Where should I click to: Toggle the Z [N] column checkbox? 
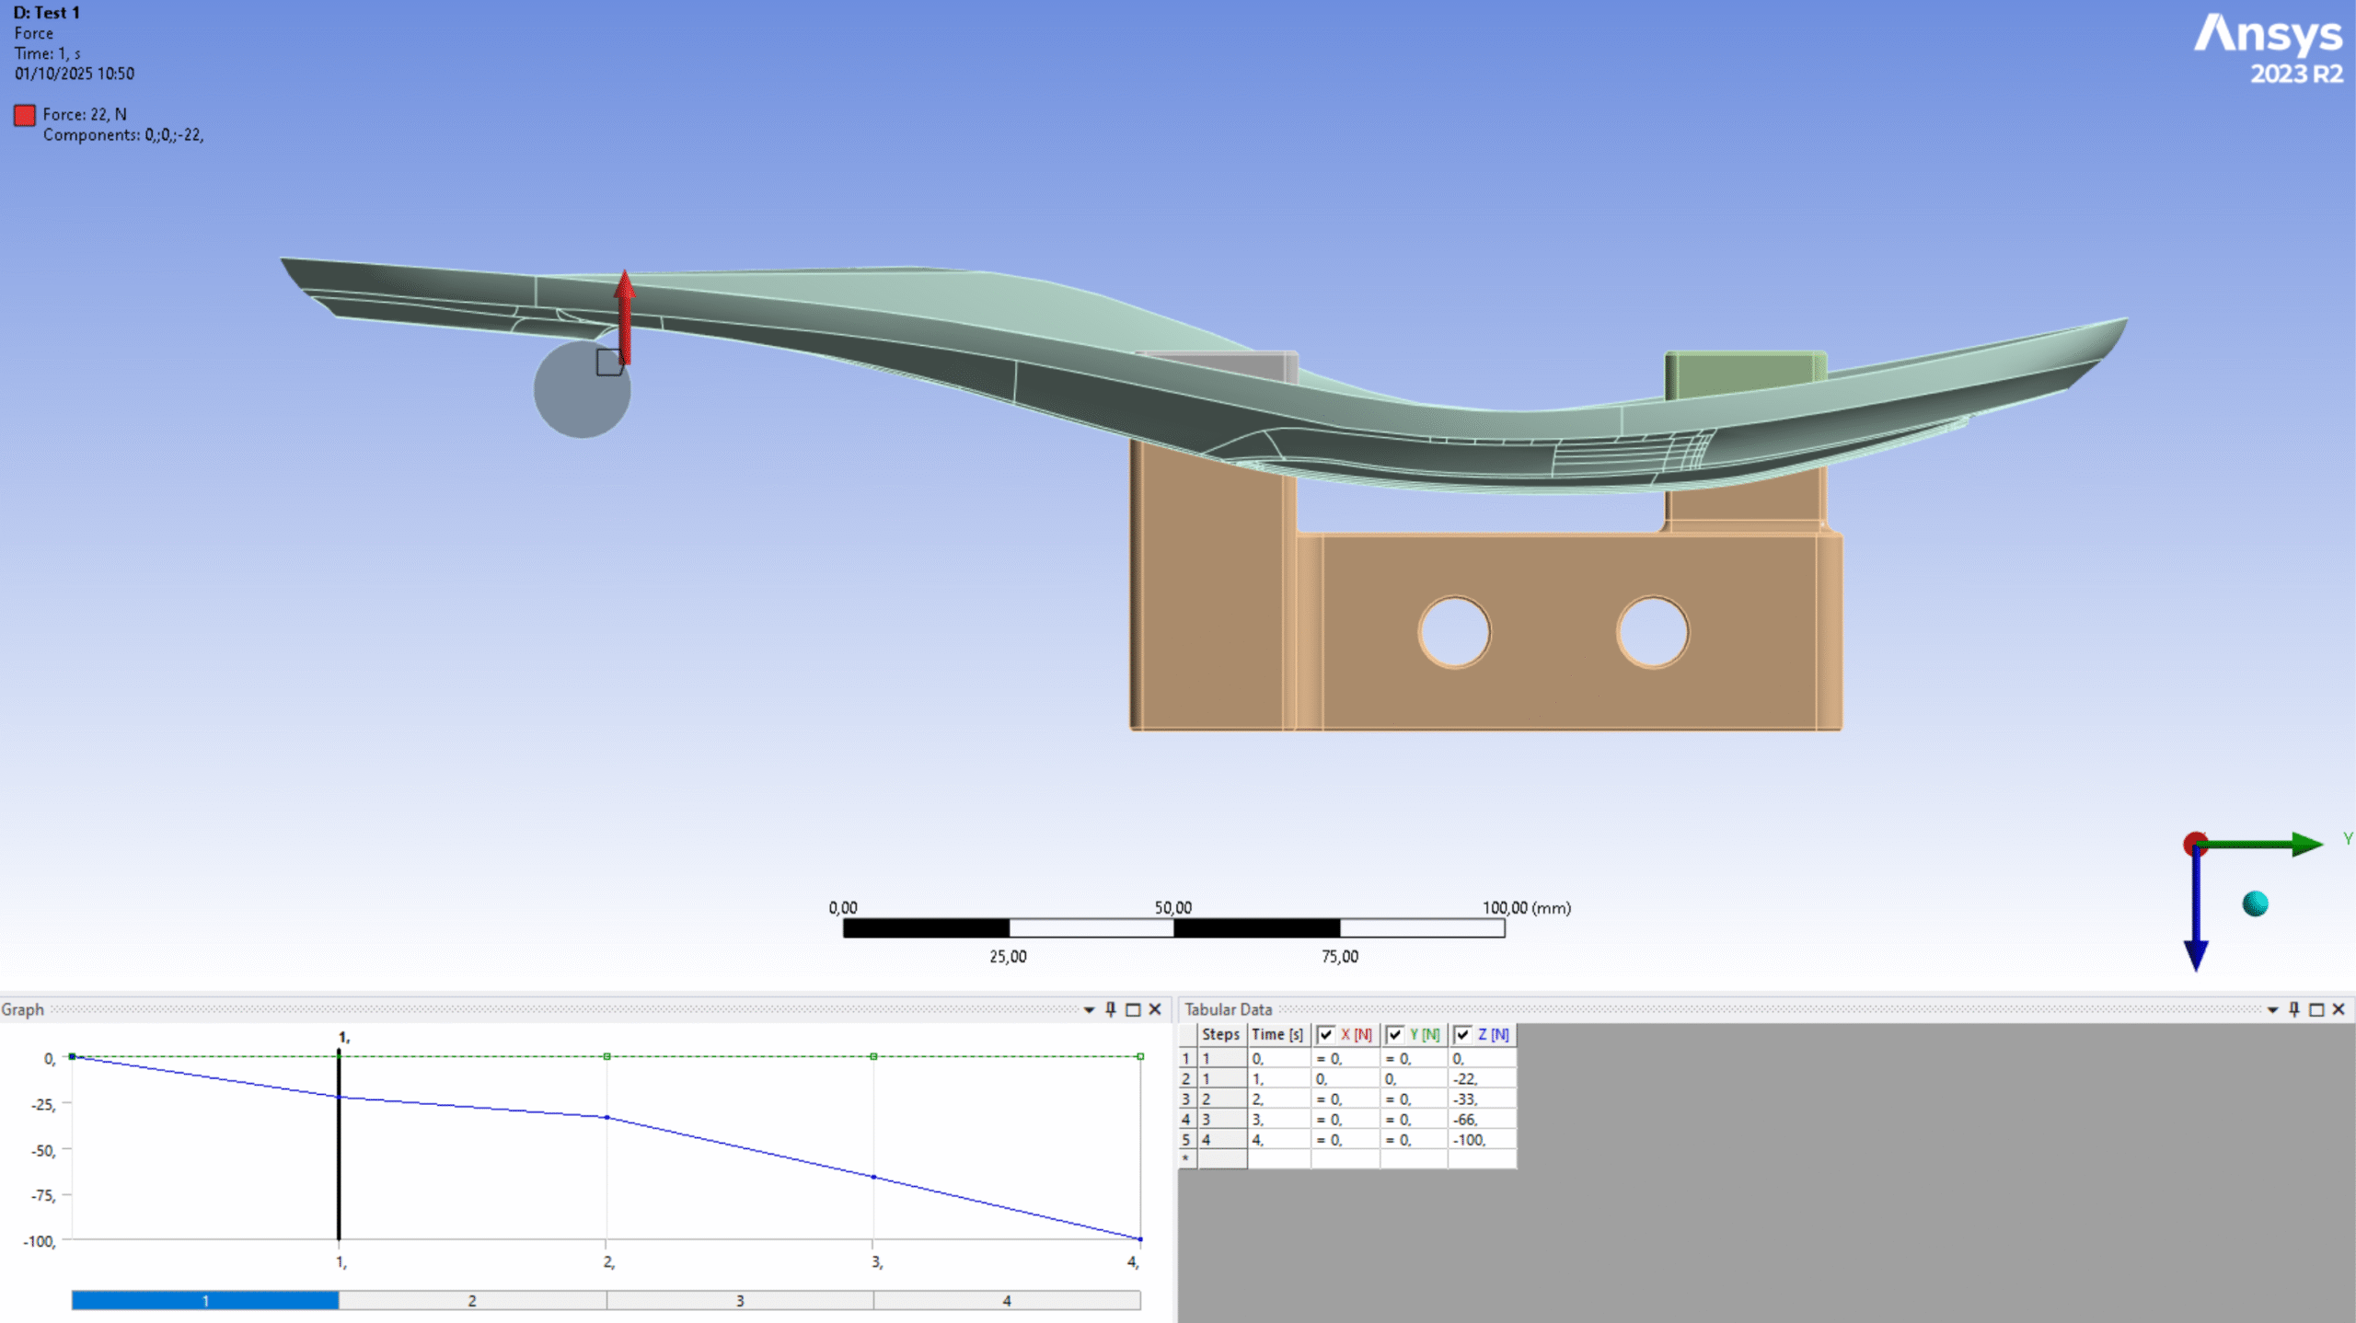coord(1463,1034)
